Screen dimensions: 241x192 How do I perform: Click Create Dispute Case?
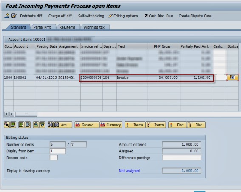(195, 16)
